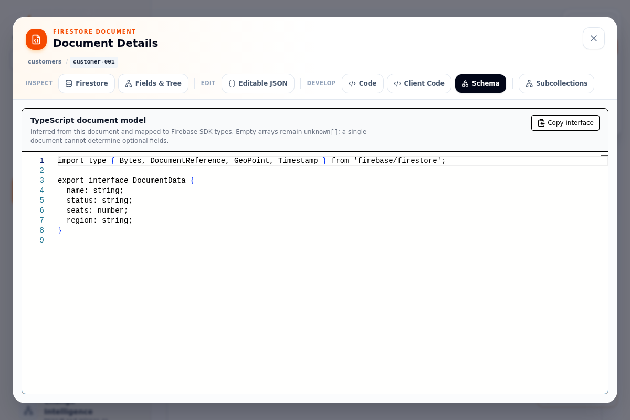Viewport: 630px width, 420px height.
Task: Open the Subcollections tab
Action: [x=556, y=83]
